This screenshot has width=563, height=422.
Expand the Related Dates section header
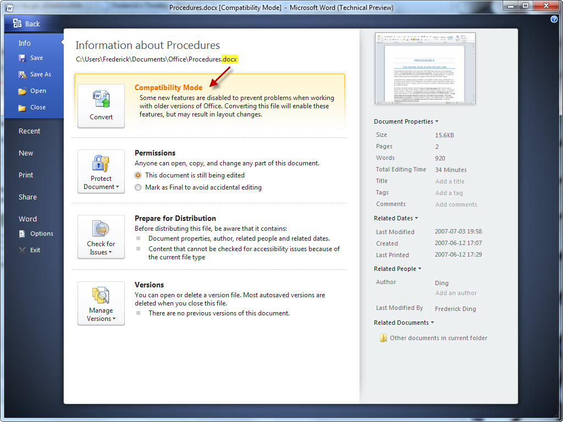396,218
